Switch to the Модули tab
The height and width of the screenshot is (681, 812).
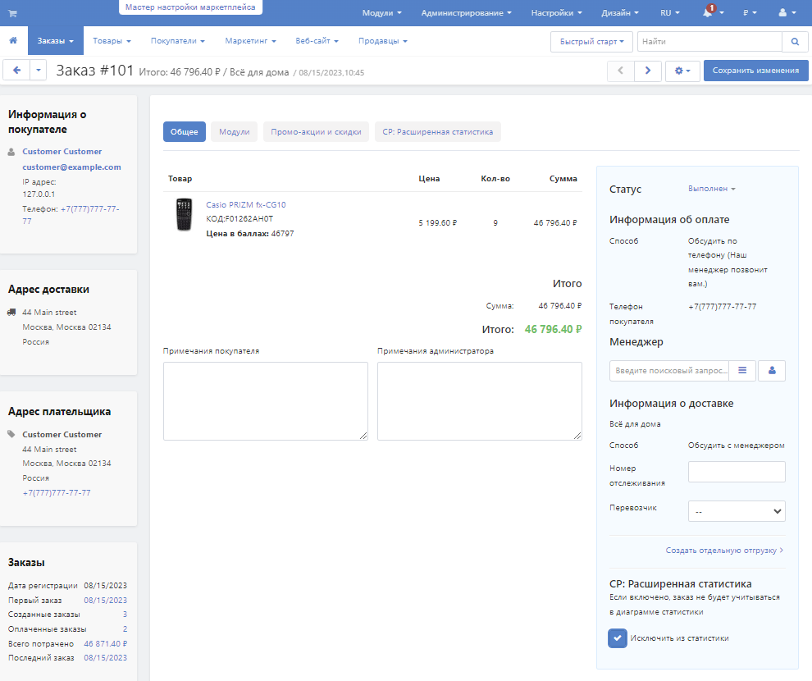234,132
